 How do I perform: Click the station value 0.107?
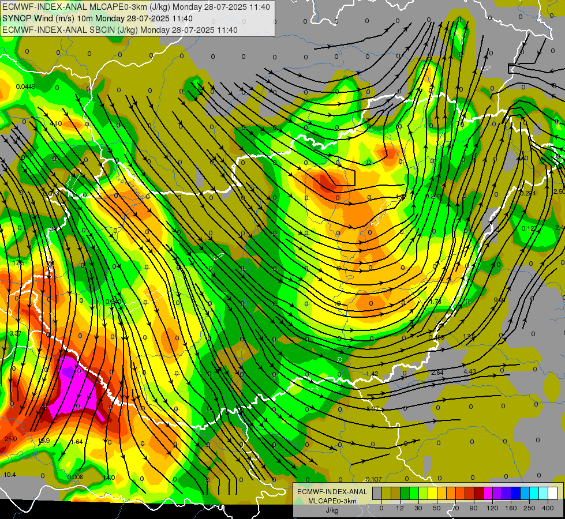point(373,479)
